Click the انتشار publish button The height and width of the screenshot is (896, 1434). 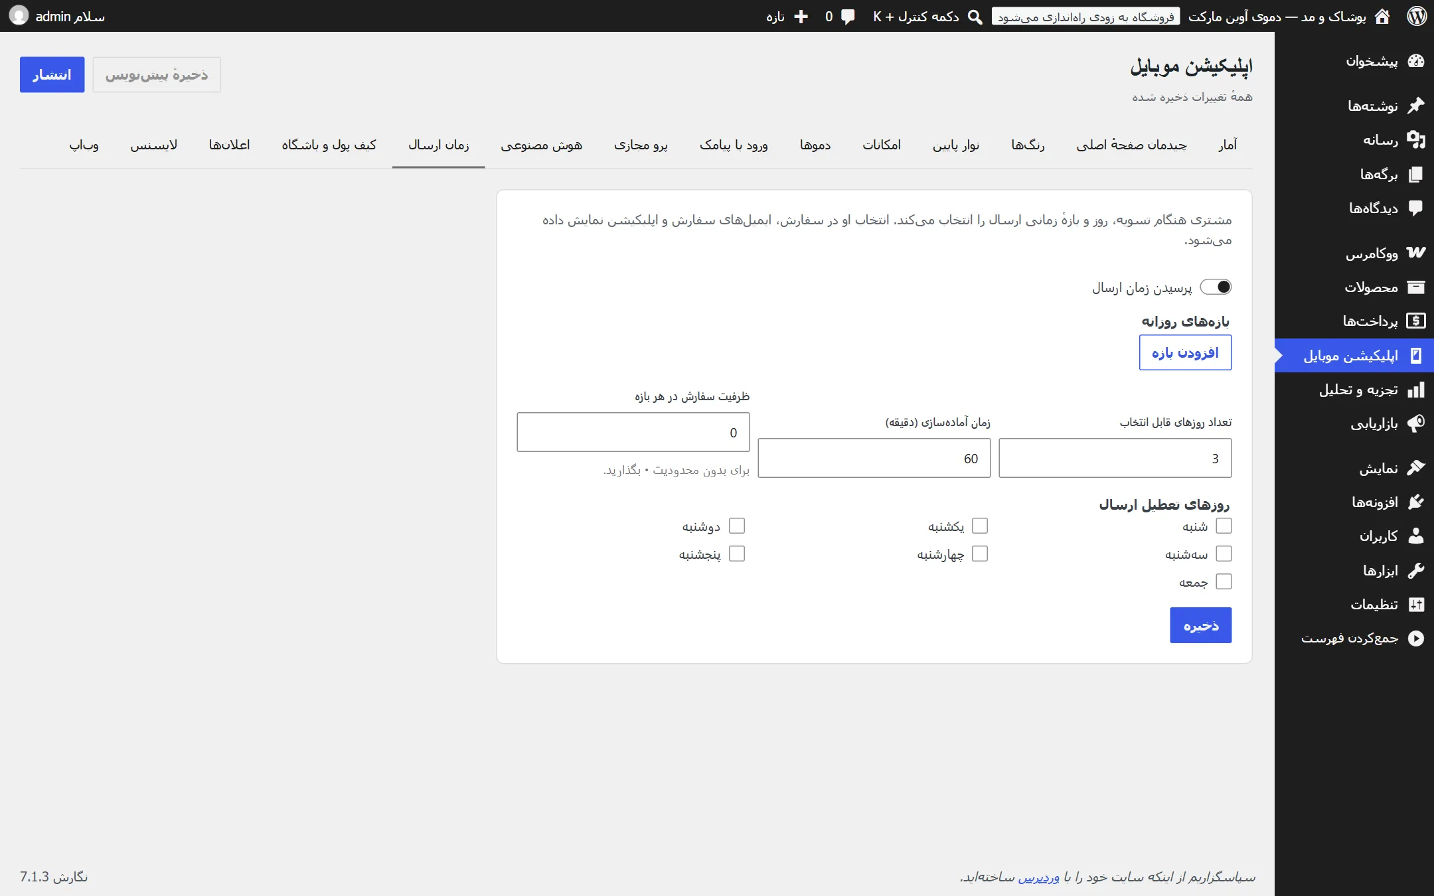[x=52, y=74]
